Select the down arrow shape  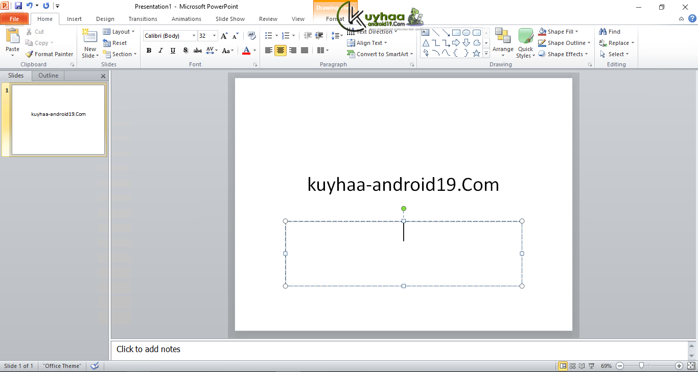(467, 43)
